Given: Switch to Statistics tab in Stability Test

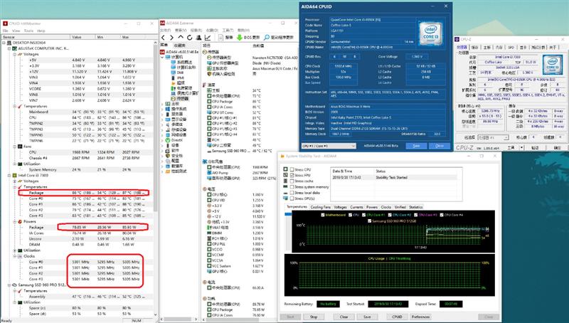Looking at the screenshot, I should (416, 207).
